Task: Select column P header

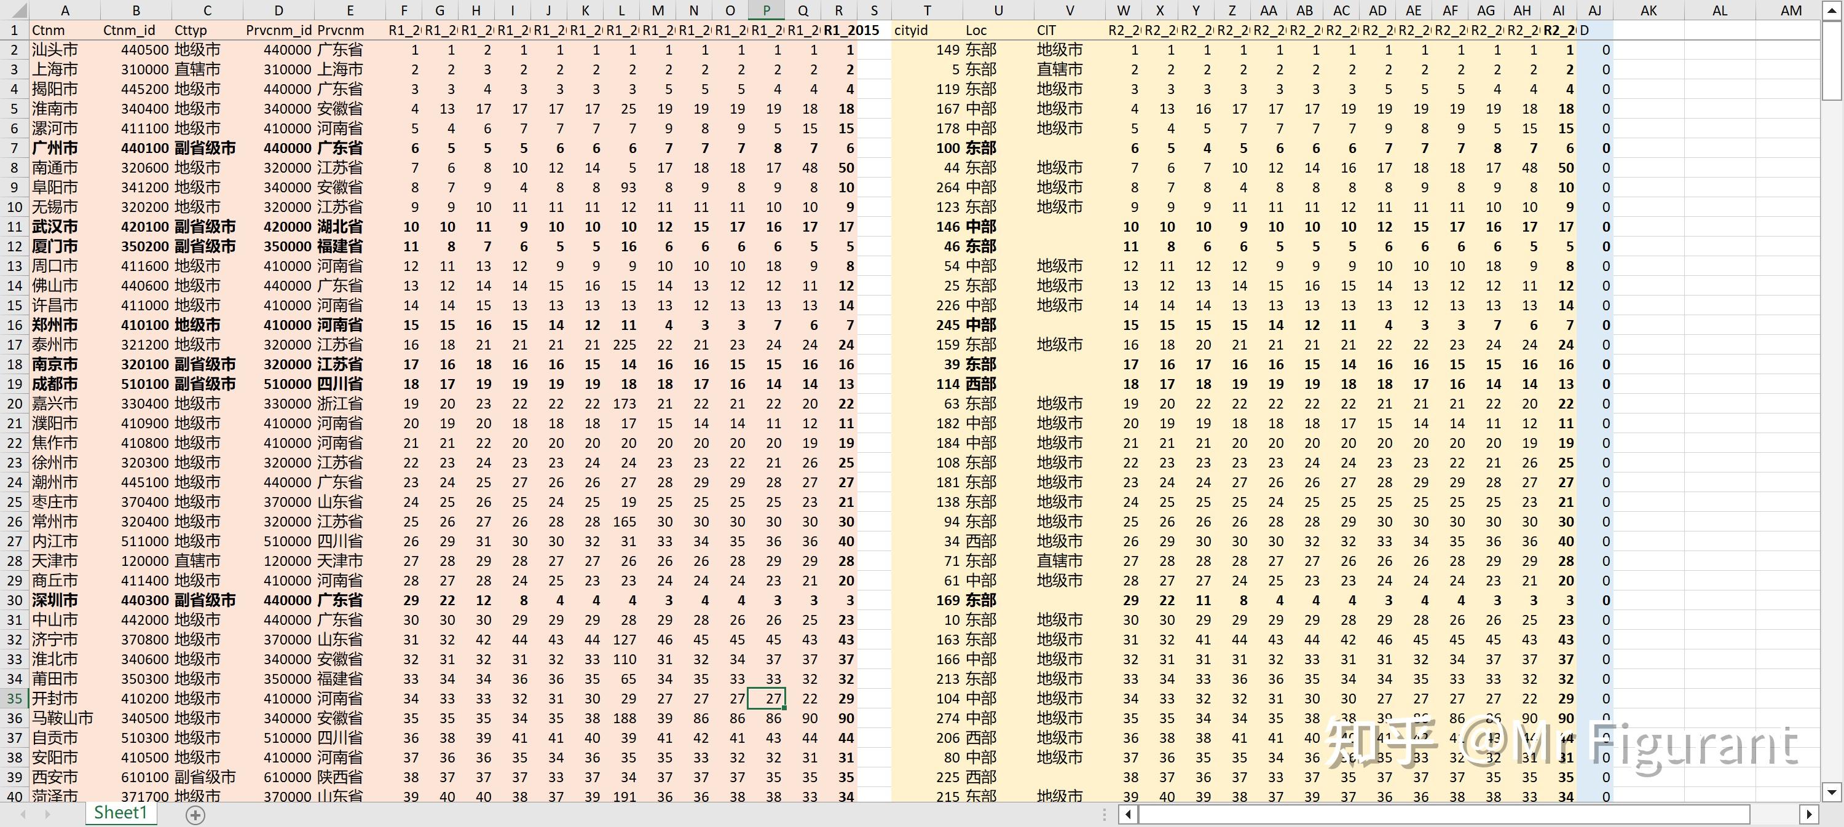Action: [x=766, y=10]
